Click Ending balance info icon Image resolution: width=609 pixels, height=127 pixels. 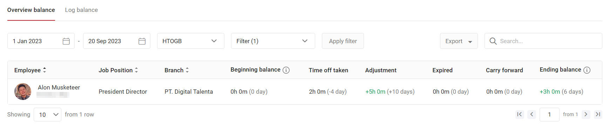[x=587, y=70]
